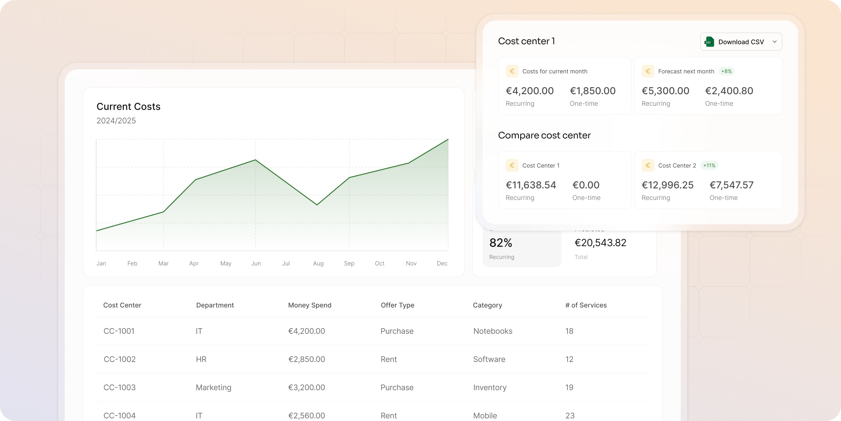Select the Department column header
The height and width of the screenshot is (421, 841).
215,305
